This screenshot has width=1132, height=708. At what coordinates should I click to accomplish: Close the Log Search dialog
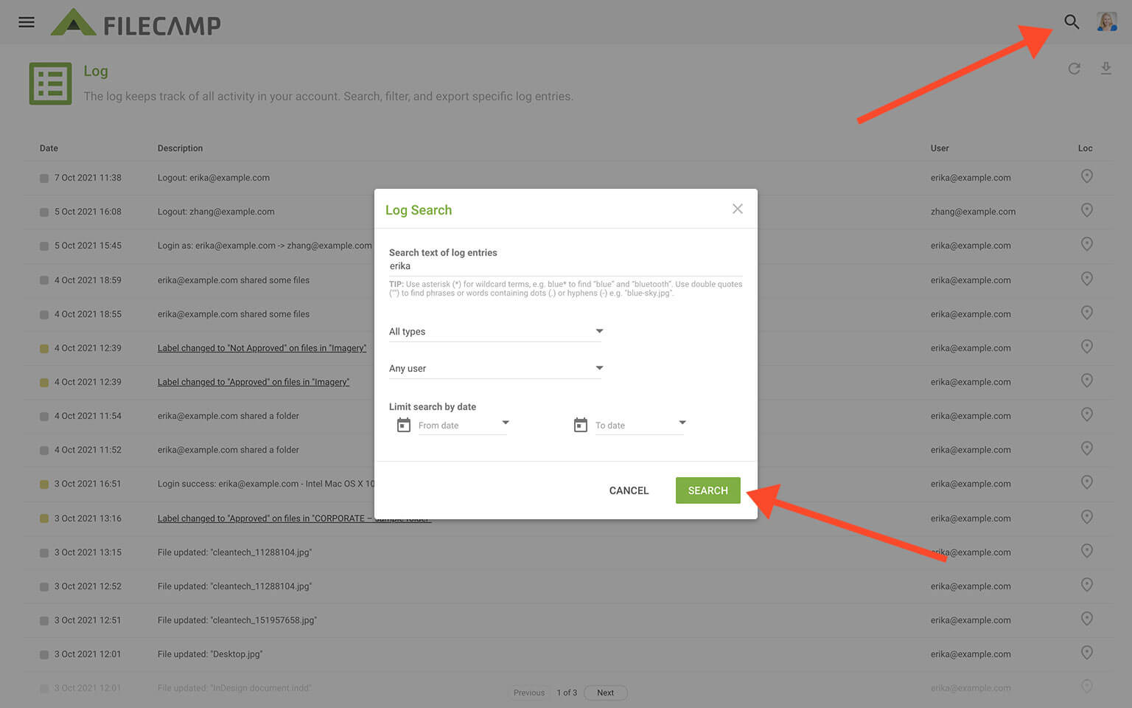737,209
